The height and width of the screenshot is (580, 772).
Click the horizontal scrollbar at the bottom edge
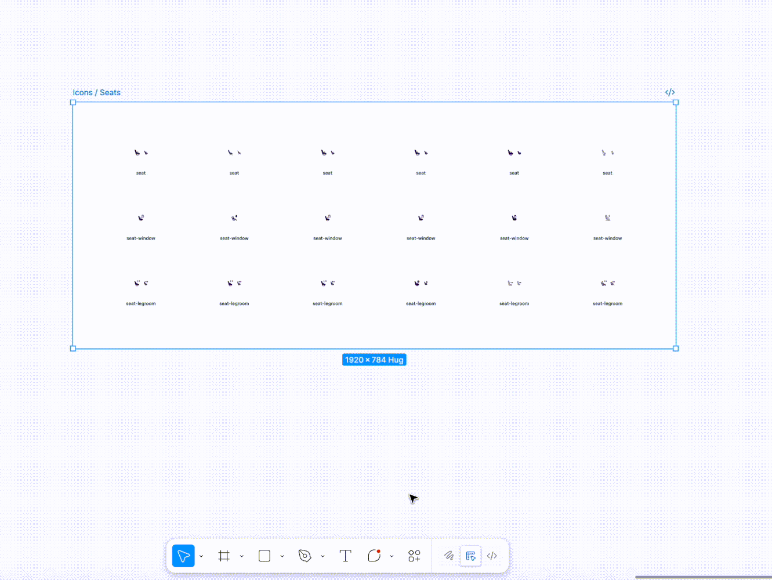pyautogui.click(x=703, y=577)
